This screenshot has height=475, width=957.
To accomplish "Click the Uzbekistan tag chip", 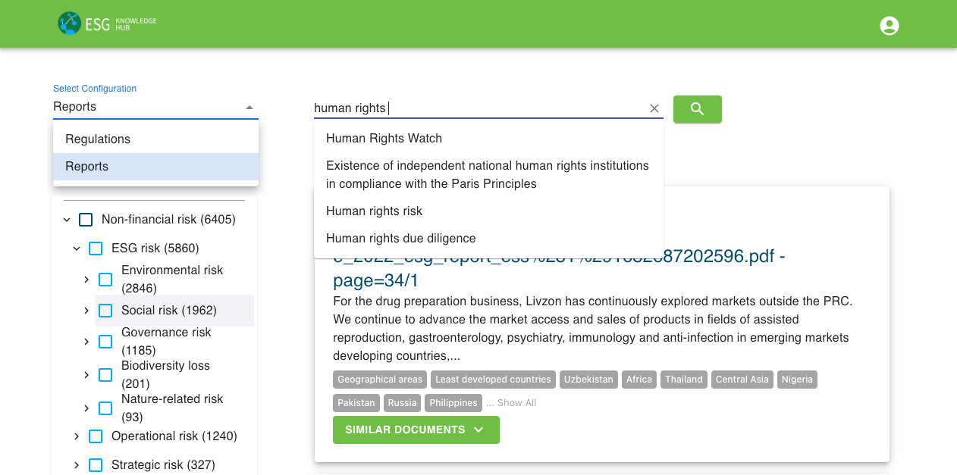I will [x=588, y=379].
